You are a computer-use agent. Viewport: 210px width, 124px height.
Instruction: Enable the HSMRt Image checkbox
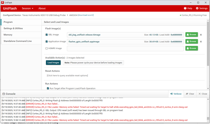pyautogui.click(x=47, y=48)
